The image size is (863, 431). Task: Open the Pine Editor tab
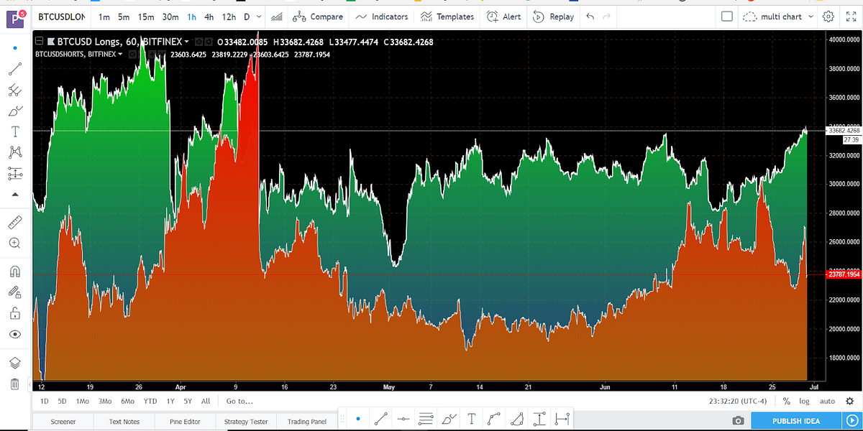point(186,422)
